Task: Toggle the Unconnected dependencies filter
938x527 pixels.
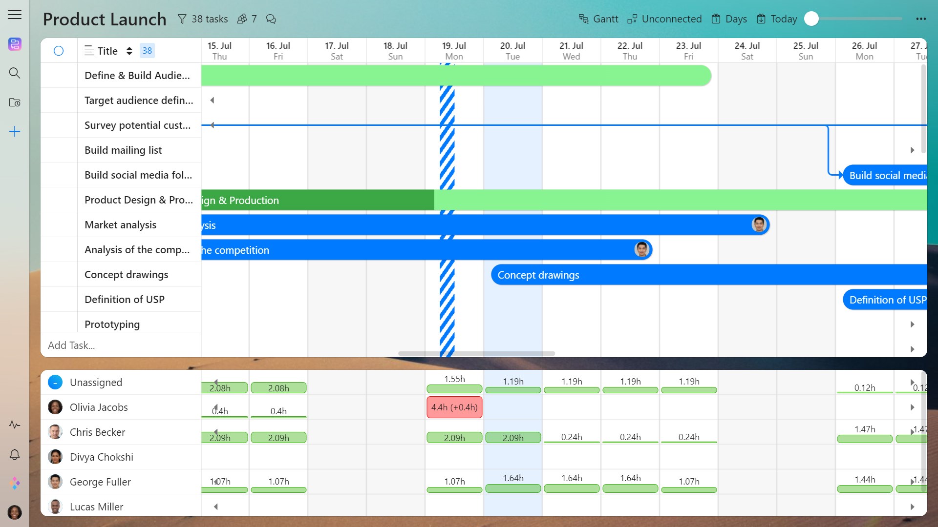Action: pos(665,19)
